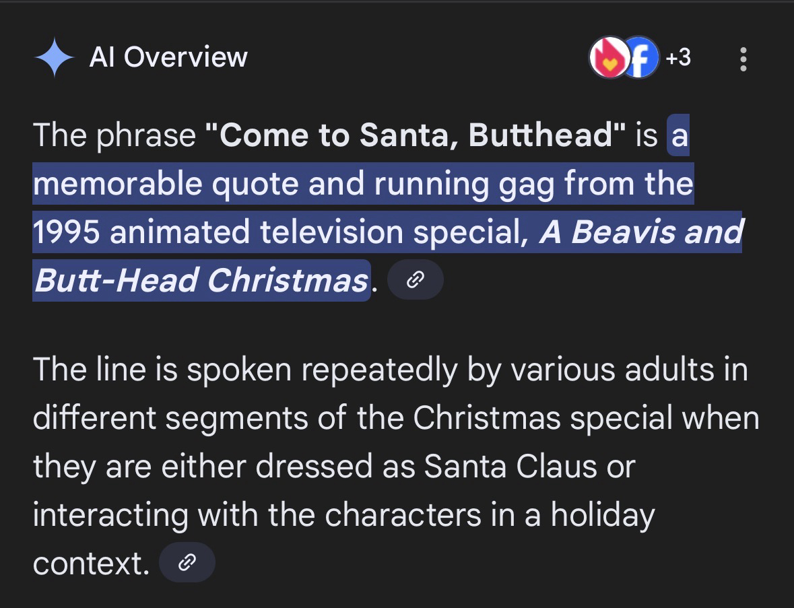The height and width of the screenshot is (608, 794).
Task: Click the word "holiday" in second paragraph
Action: coord(602,515)
